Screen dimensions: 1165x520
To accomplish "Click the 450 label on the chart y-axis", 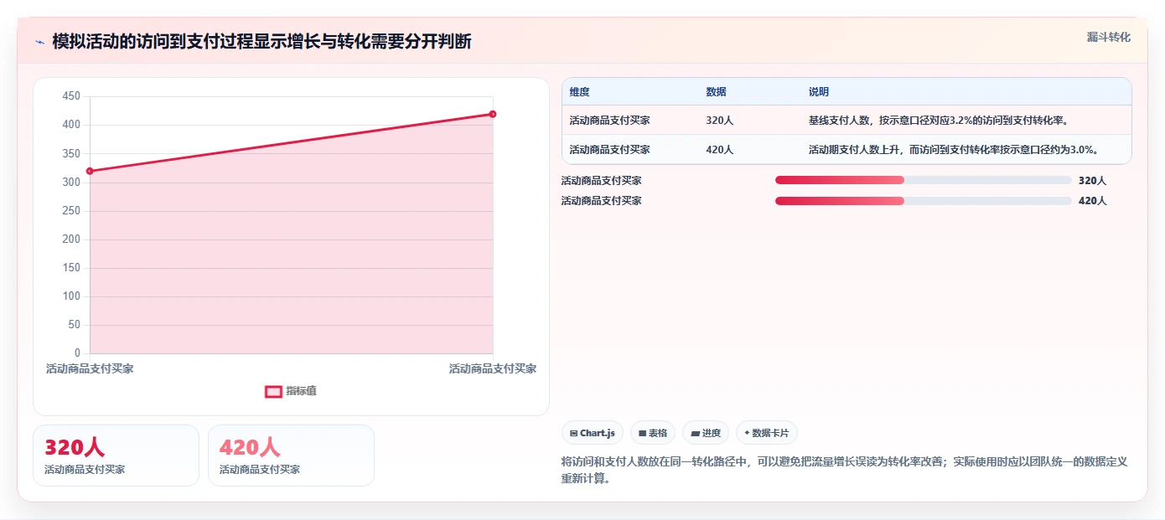I will coord(71,96).
